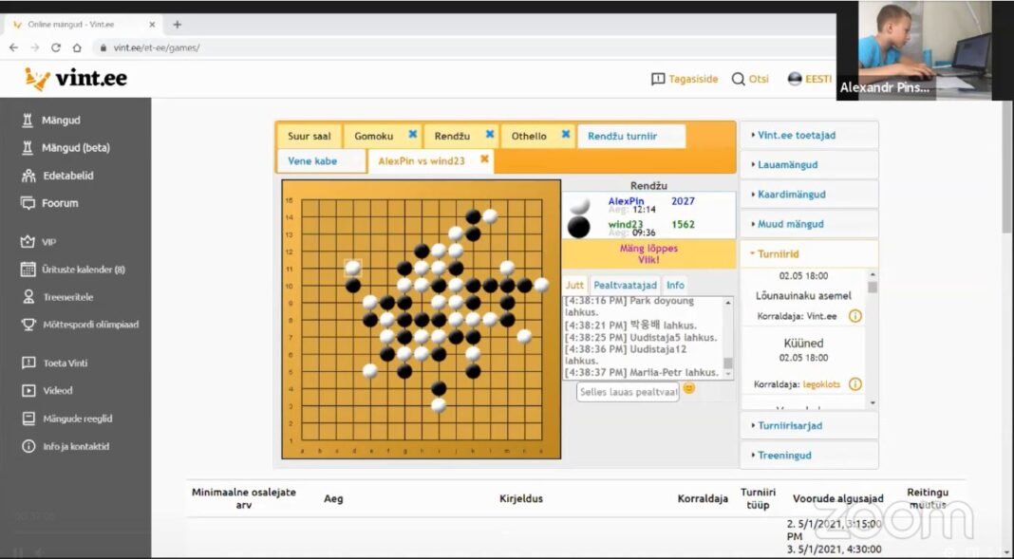Open the Rendžu turniir tab

point(630,137)
